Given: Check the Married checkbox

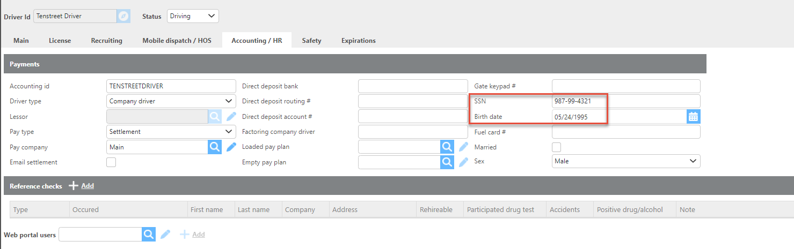Looking at the screenshot, I should click(x=557, y=147).
